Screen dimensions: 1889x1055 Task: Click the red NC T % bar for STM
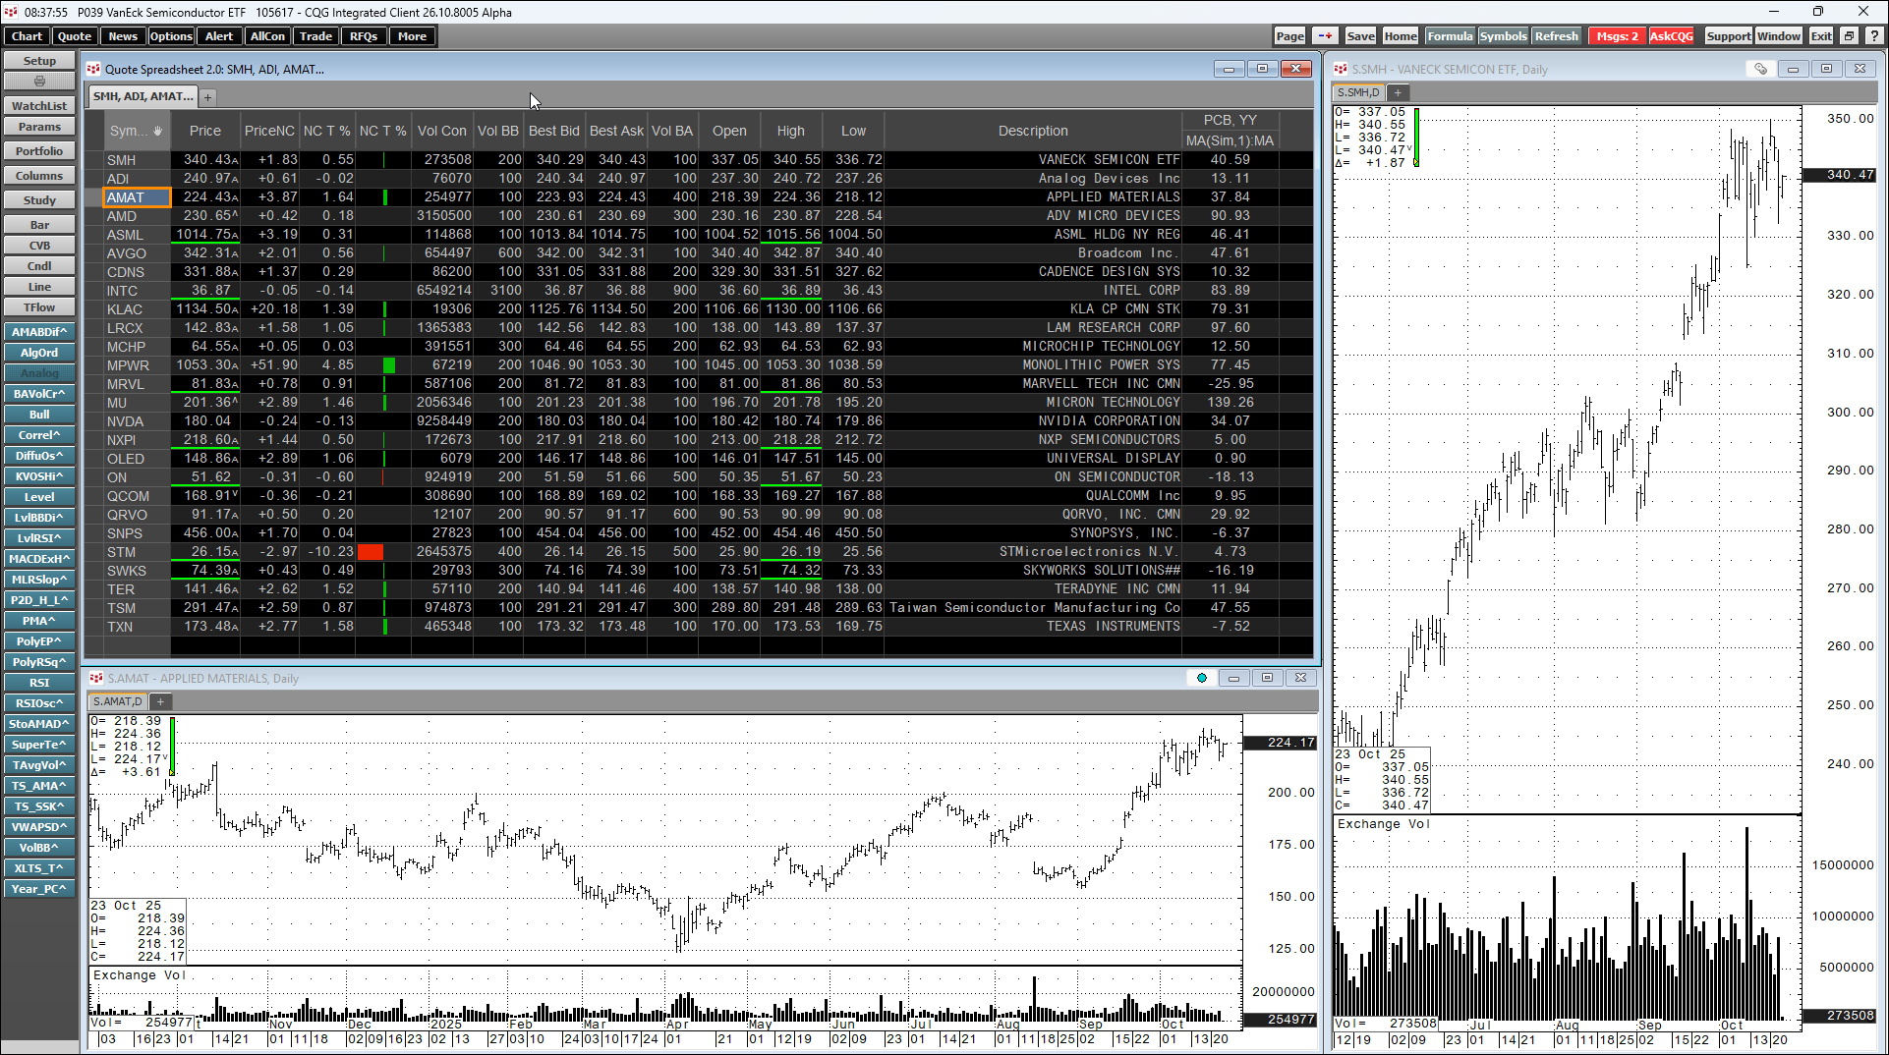pyautogui.click(x=371, y=552)
